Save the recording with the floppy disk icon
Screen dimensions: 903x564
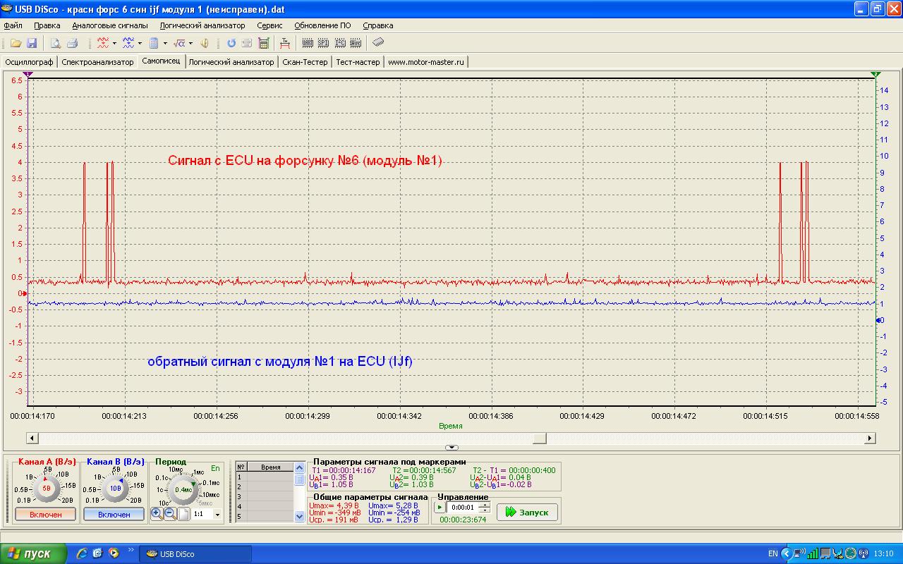pyautogui.click(x=32, y=44)
